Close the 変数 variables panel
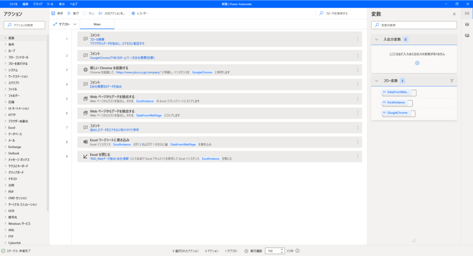 pyautogui.click(x=454, y=14)
